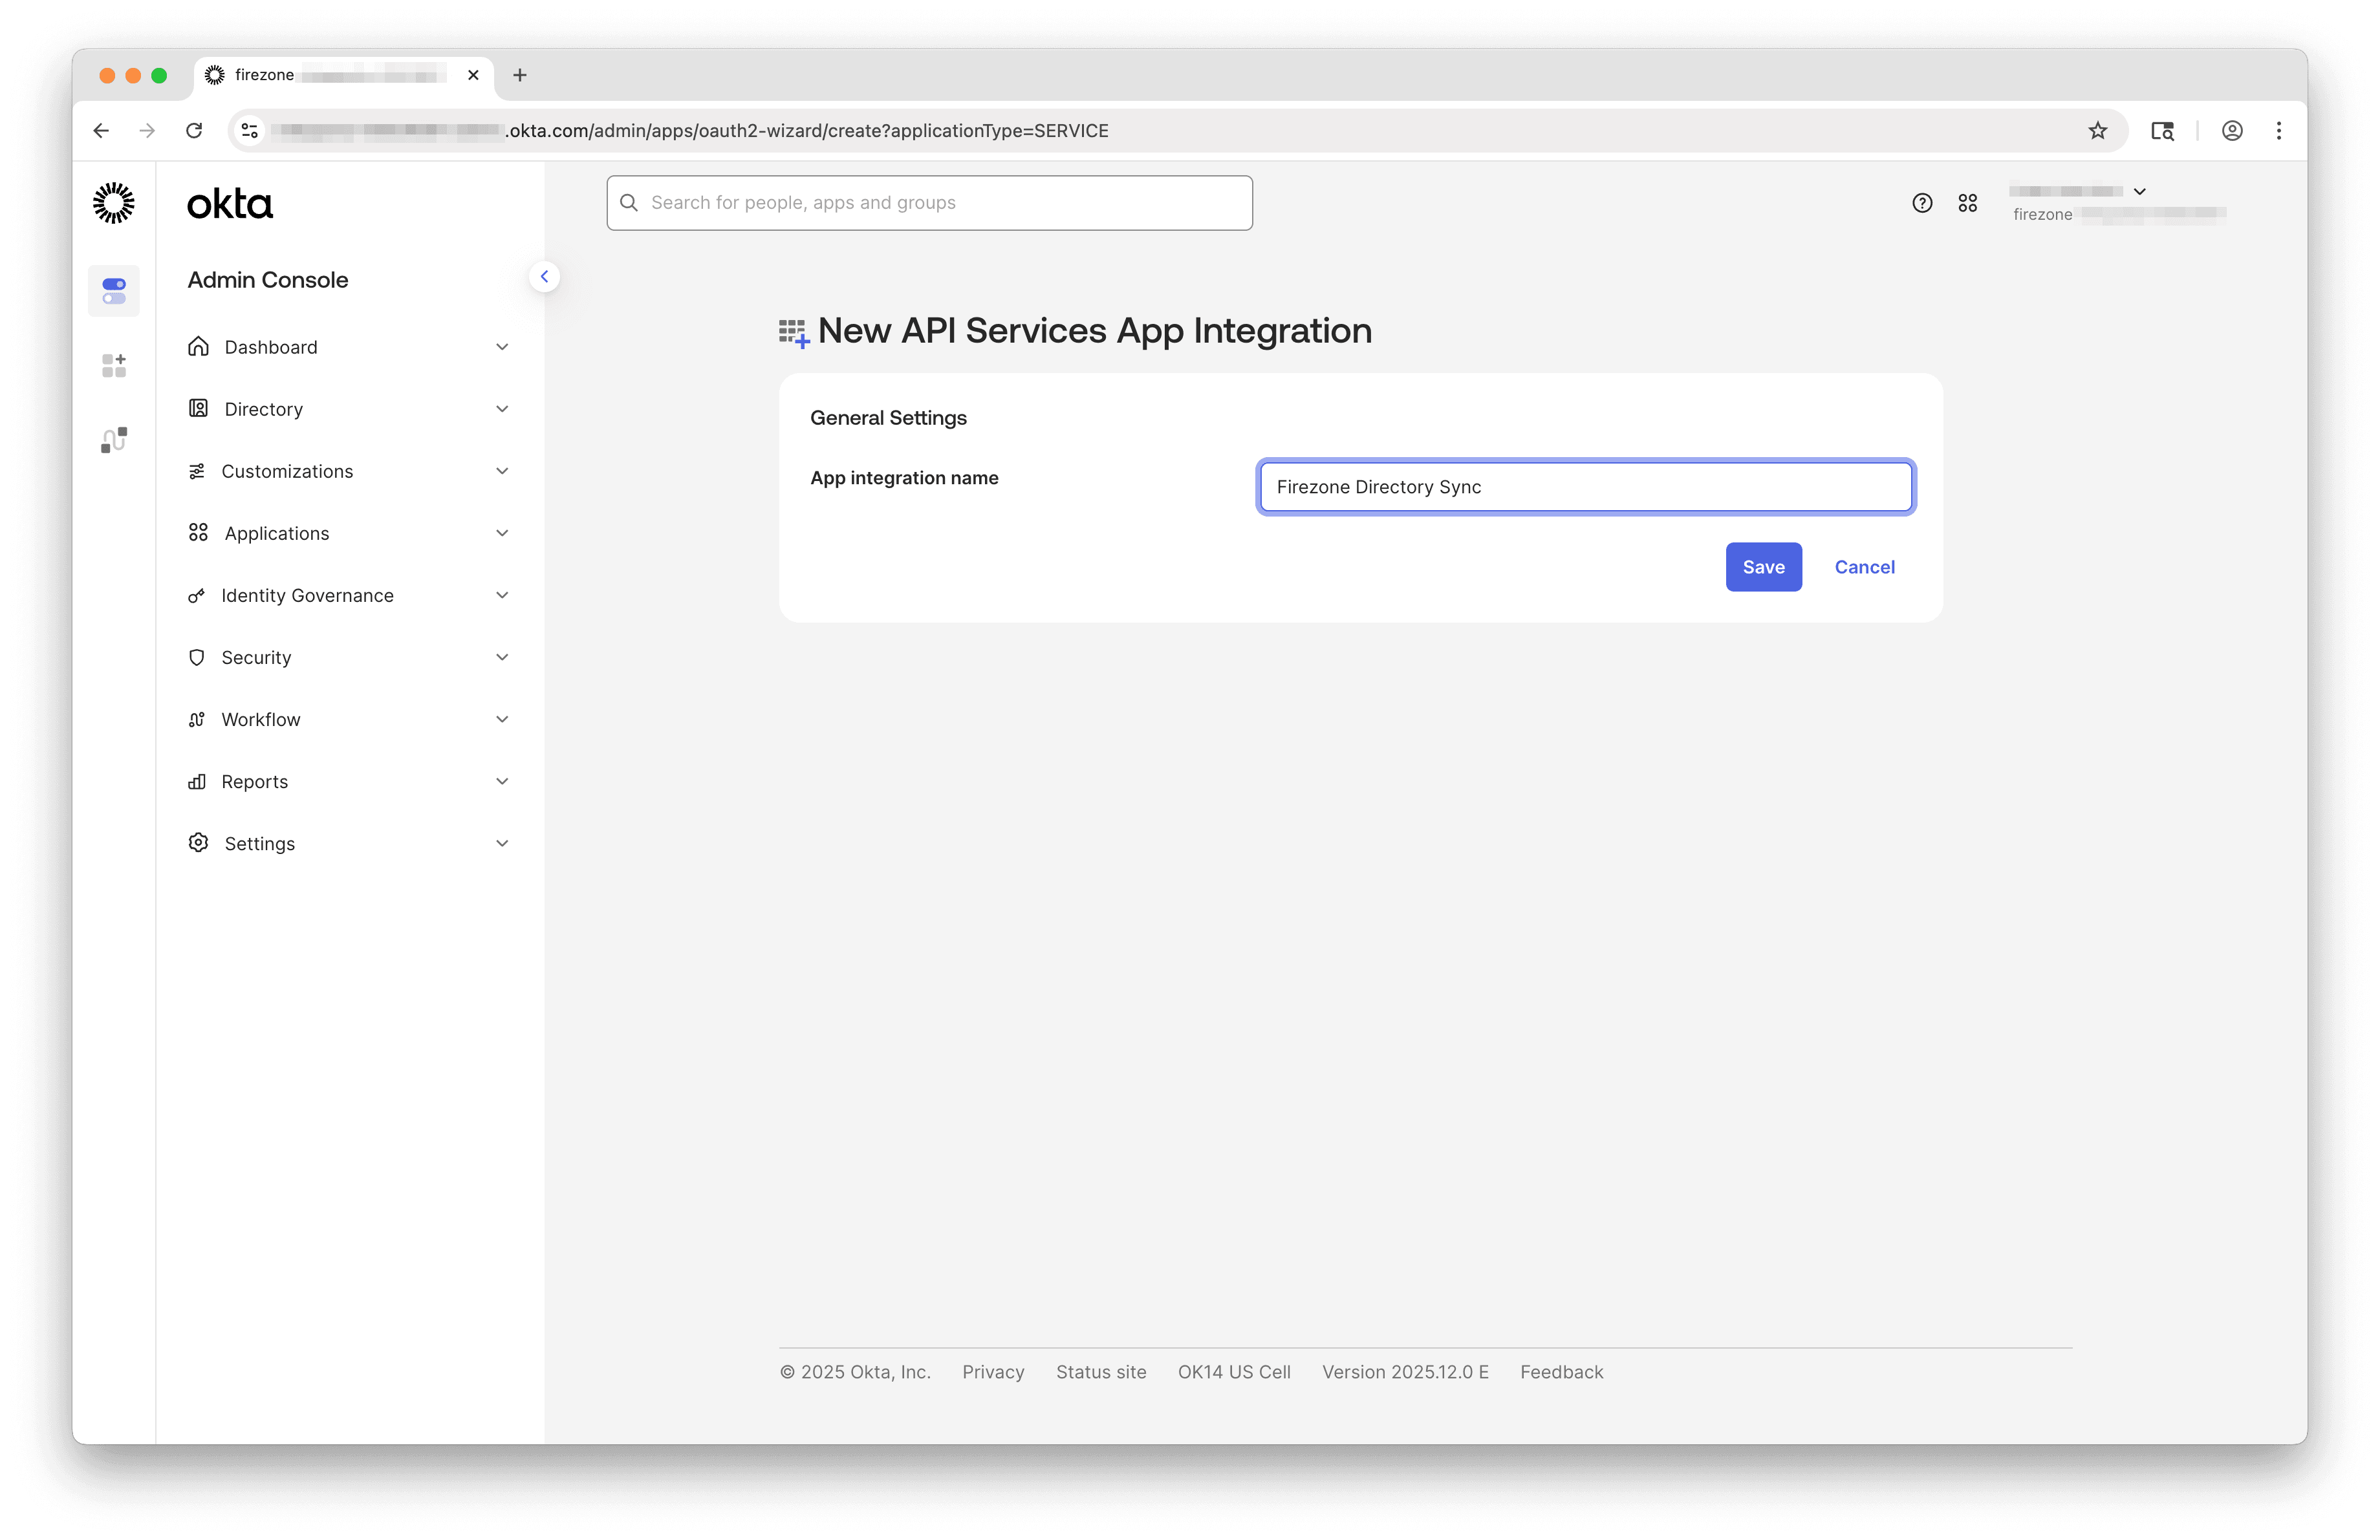Viewport: 2380px width, 1540px height.
Task: Open the app switcher grid icon
Action: coord(1967,202)
